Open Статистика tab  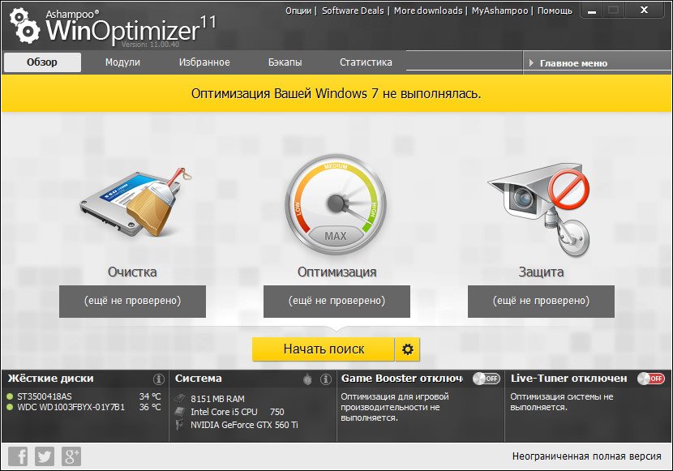pyautogui.click(x=366, y=62)
